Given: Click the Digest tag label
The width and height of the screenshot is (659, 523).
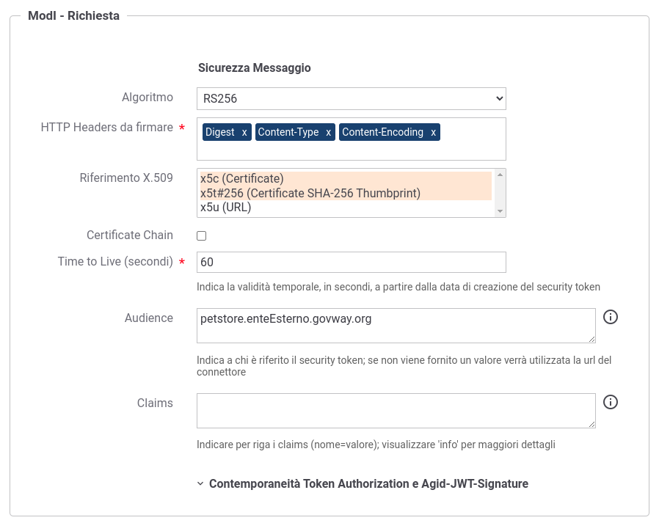Looking at the screenshot, I should (220, 132).
